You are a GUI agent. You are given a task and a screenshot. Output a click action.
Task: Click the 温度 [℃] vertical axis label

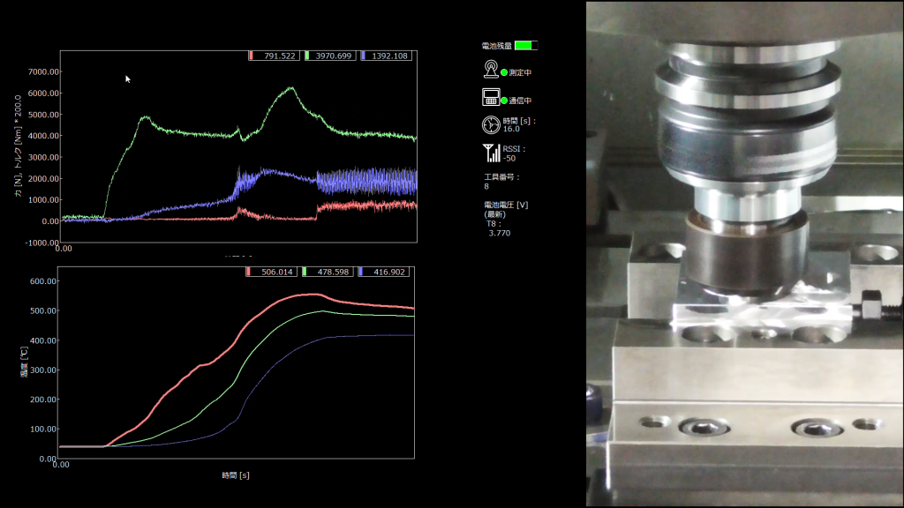point(24,369)
